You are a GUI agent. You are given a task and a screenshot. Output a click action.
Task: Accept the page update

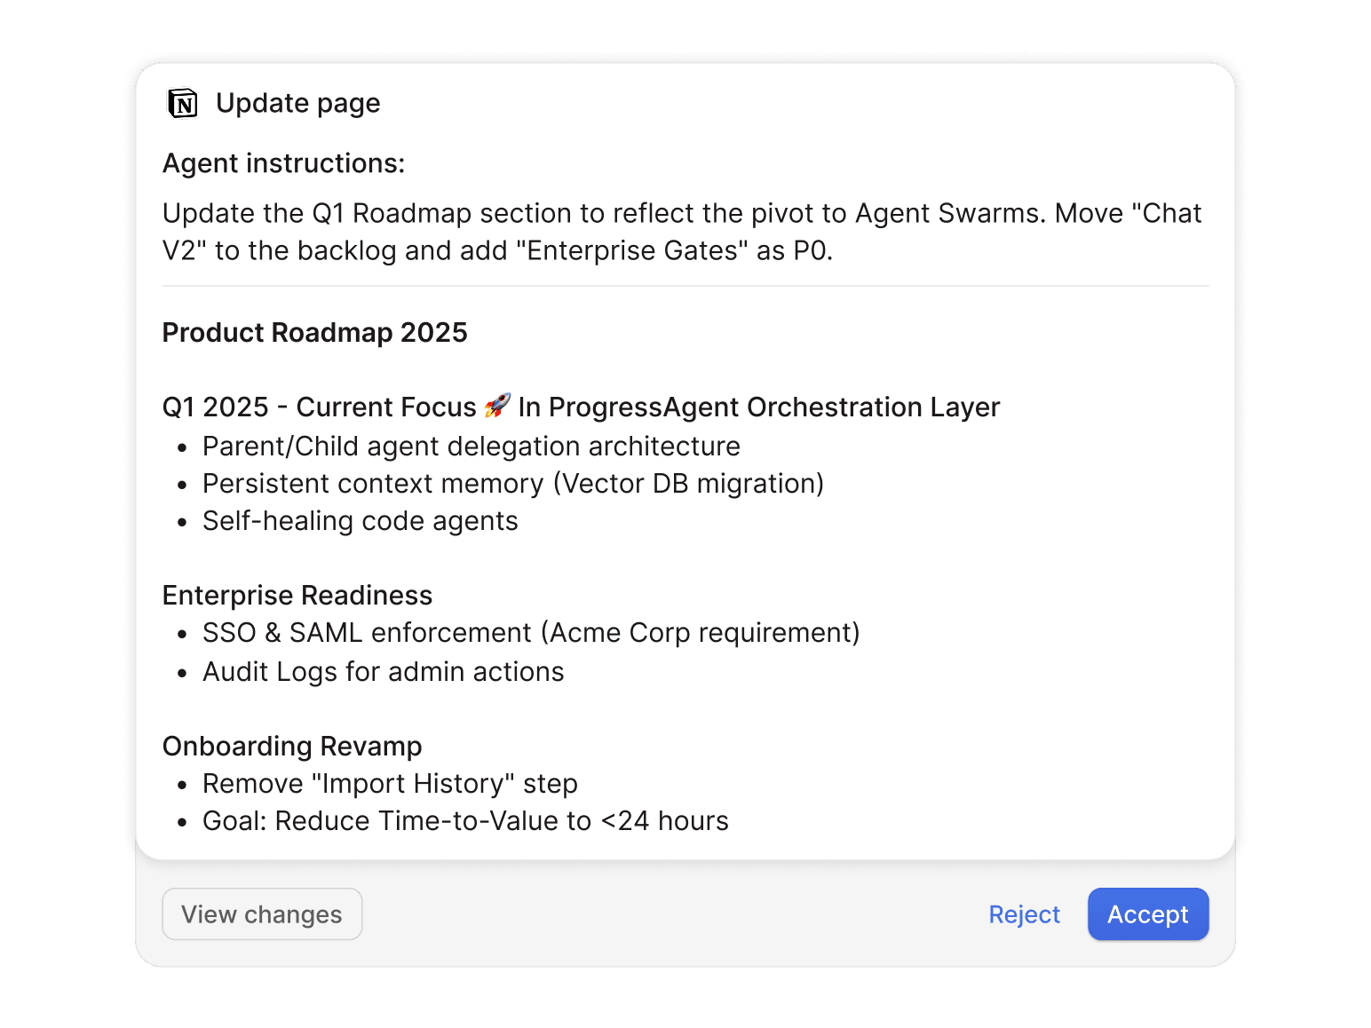tap(1148, 914)
